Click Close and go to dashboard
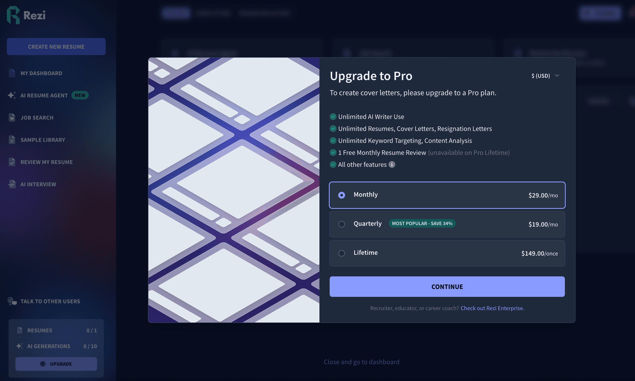635x381 pixels. click(x=362, y=361)
